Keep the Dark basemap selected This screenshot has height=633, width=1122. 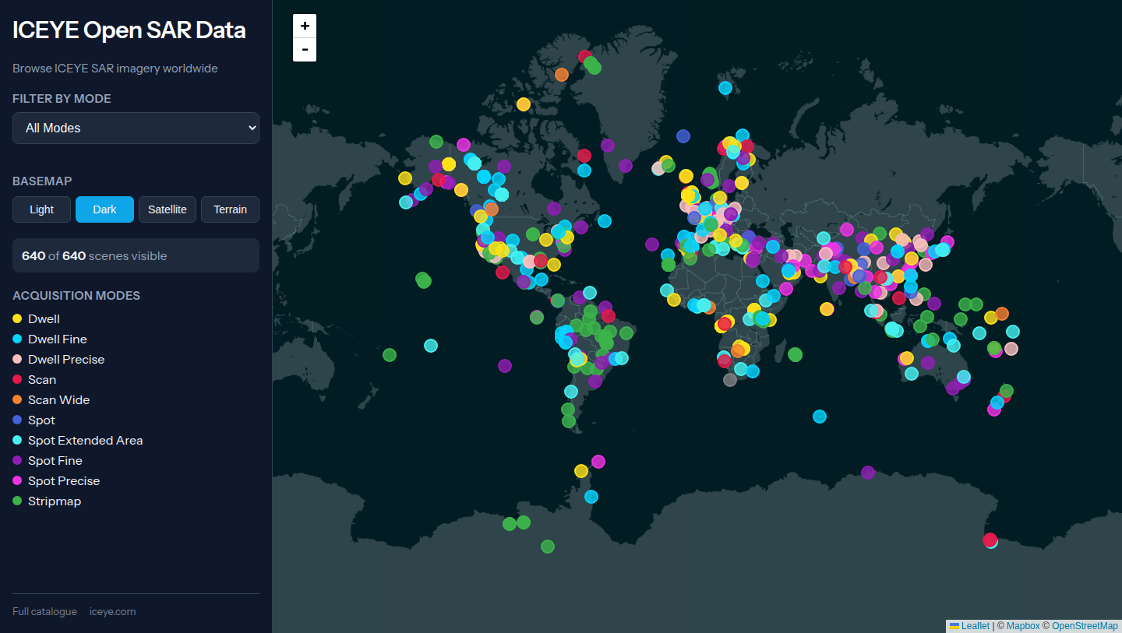click(104, 209)
